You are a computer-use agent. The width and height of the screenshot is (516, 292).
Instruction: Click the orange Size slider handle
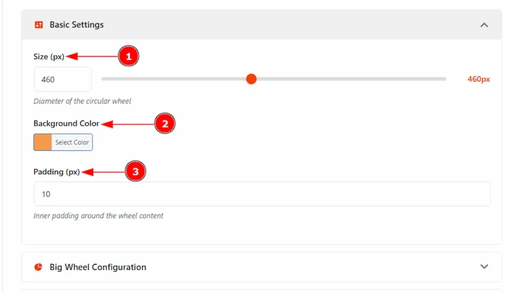click(251, 79)
